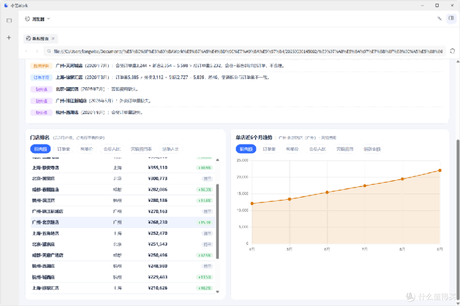Click the 缺失值 tag for 广州·珠江新城店
460x306 pixels.
41,101
